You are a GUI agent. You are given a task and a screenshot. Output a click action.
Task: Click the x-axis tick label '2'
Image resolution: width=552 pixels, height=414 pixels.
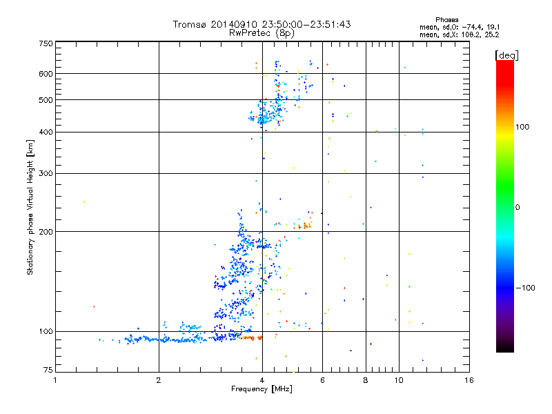(x=159, y=380)
